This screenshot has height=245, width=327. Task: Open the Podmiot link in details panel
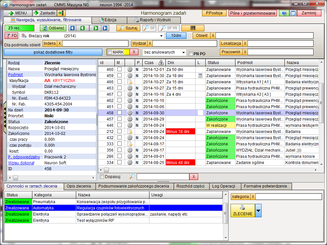[15, 74]
